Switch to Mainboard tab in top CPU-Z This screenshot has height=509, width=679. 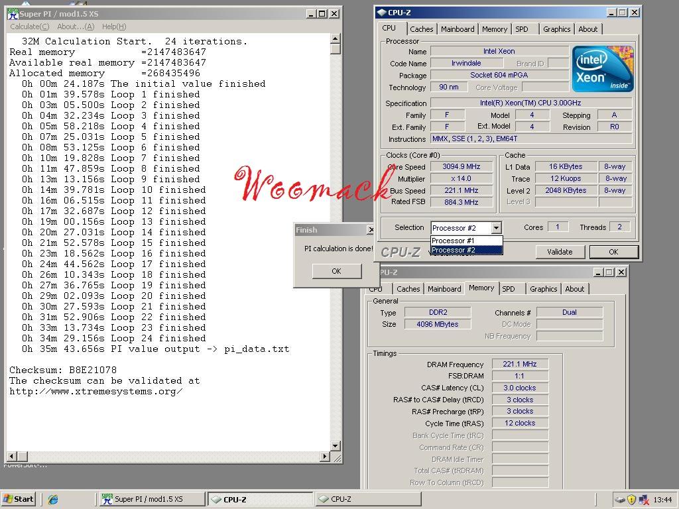[x=458, y=29]
